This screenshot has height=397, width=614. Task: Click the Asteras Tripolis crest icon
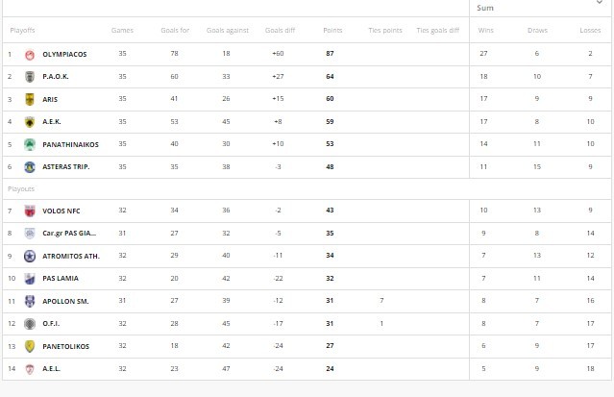(x=30, y=167)
